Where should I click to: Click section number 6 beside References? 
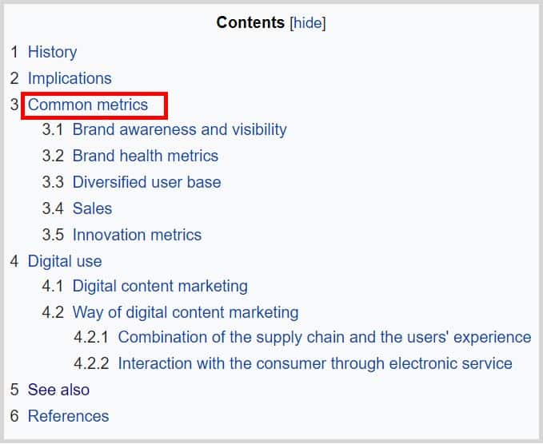[x=14, y=416]
